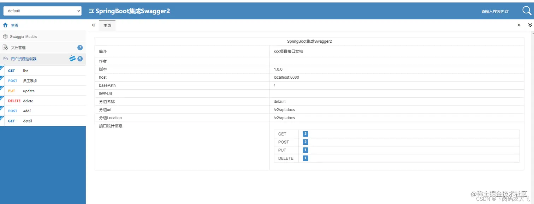Focus the search content input field
This screenshot has width=534, height=204.
pyautogui.click(x=495, y=11)
